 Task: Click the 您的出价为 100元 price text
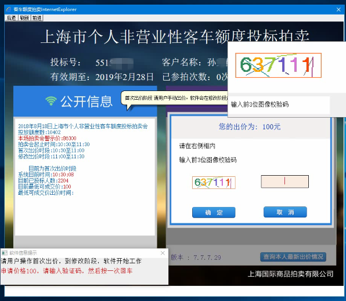pos(250,127)
